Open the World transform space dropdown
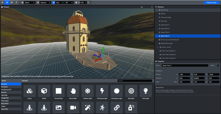The image size is (221, 114). point(29,3)
